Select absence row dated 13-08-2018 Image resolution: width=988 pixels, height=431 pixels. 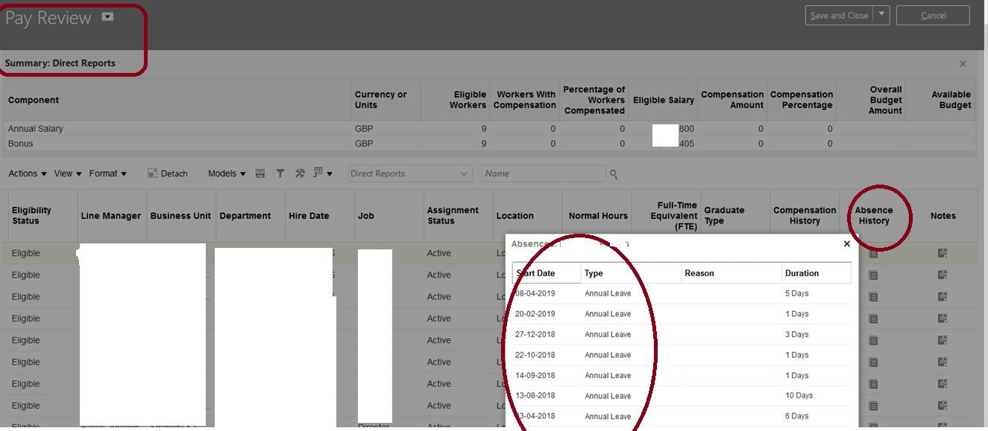pos(682,396)
